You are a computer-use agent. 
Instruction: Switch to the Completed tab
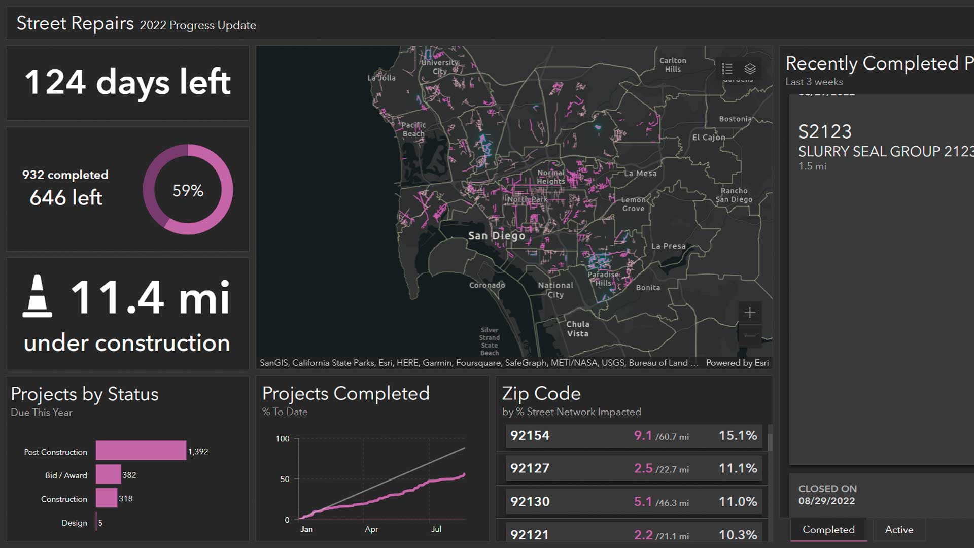pyautogui.click(x=828, y=529)
